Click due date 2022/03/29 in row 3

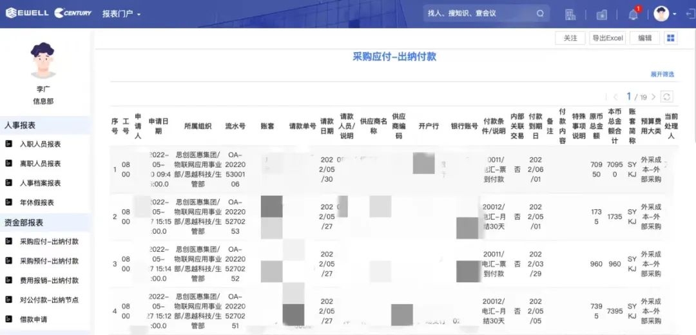[536, 264]
